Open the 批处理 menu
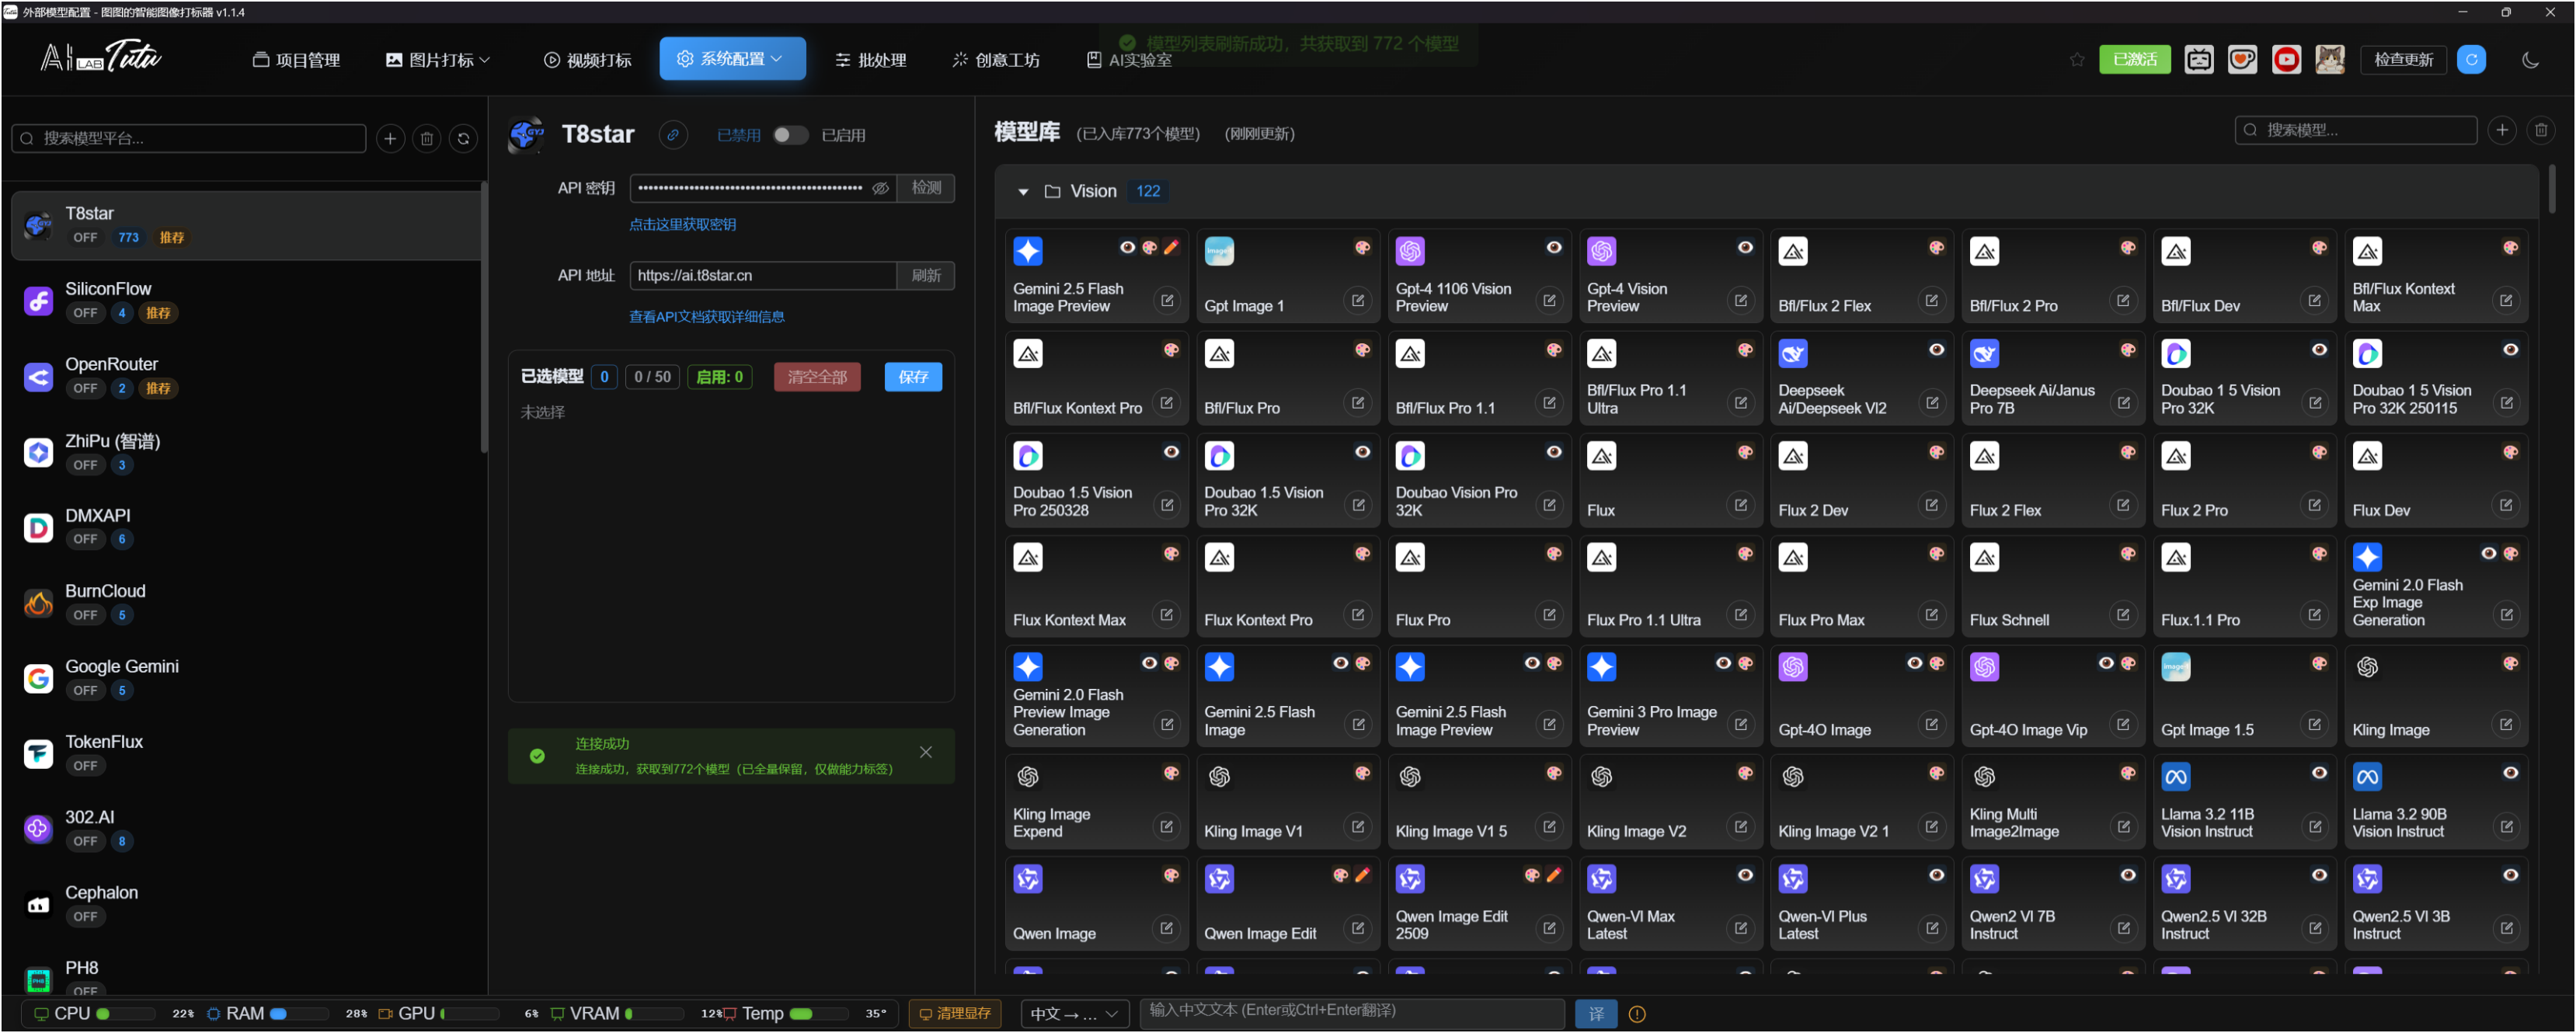Screen dimensions: 2576x1033 coord(870,60)
